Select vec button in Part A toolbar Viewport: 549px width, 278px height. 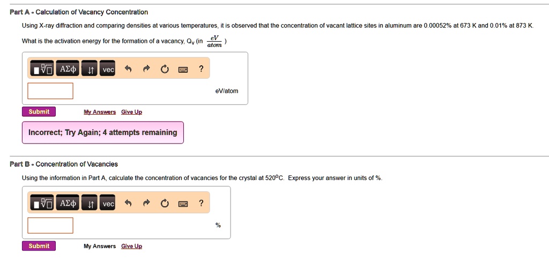(107, 69)
